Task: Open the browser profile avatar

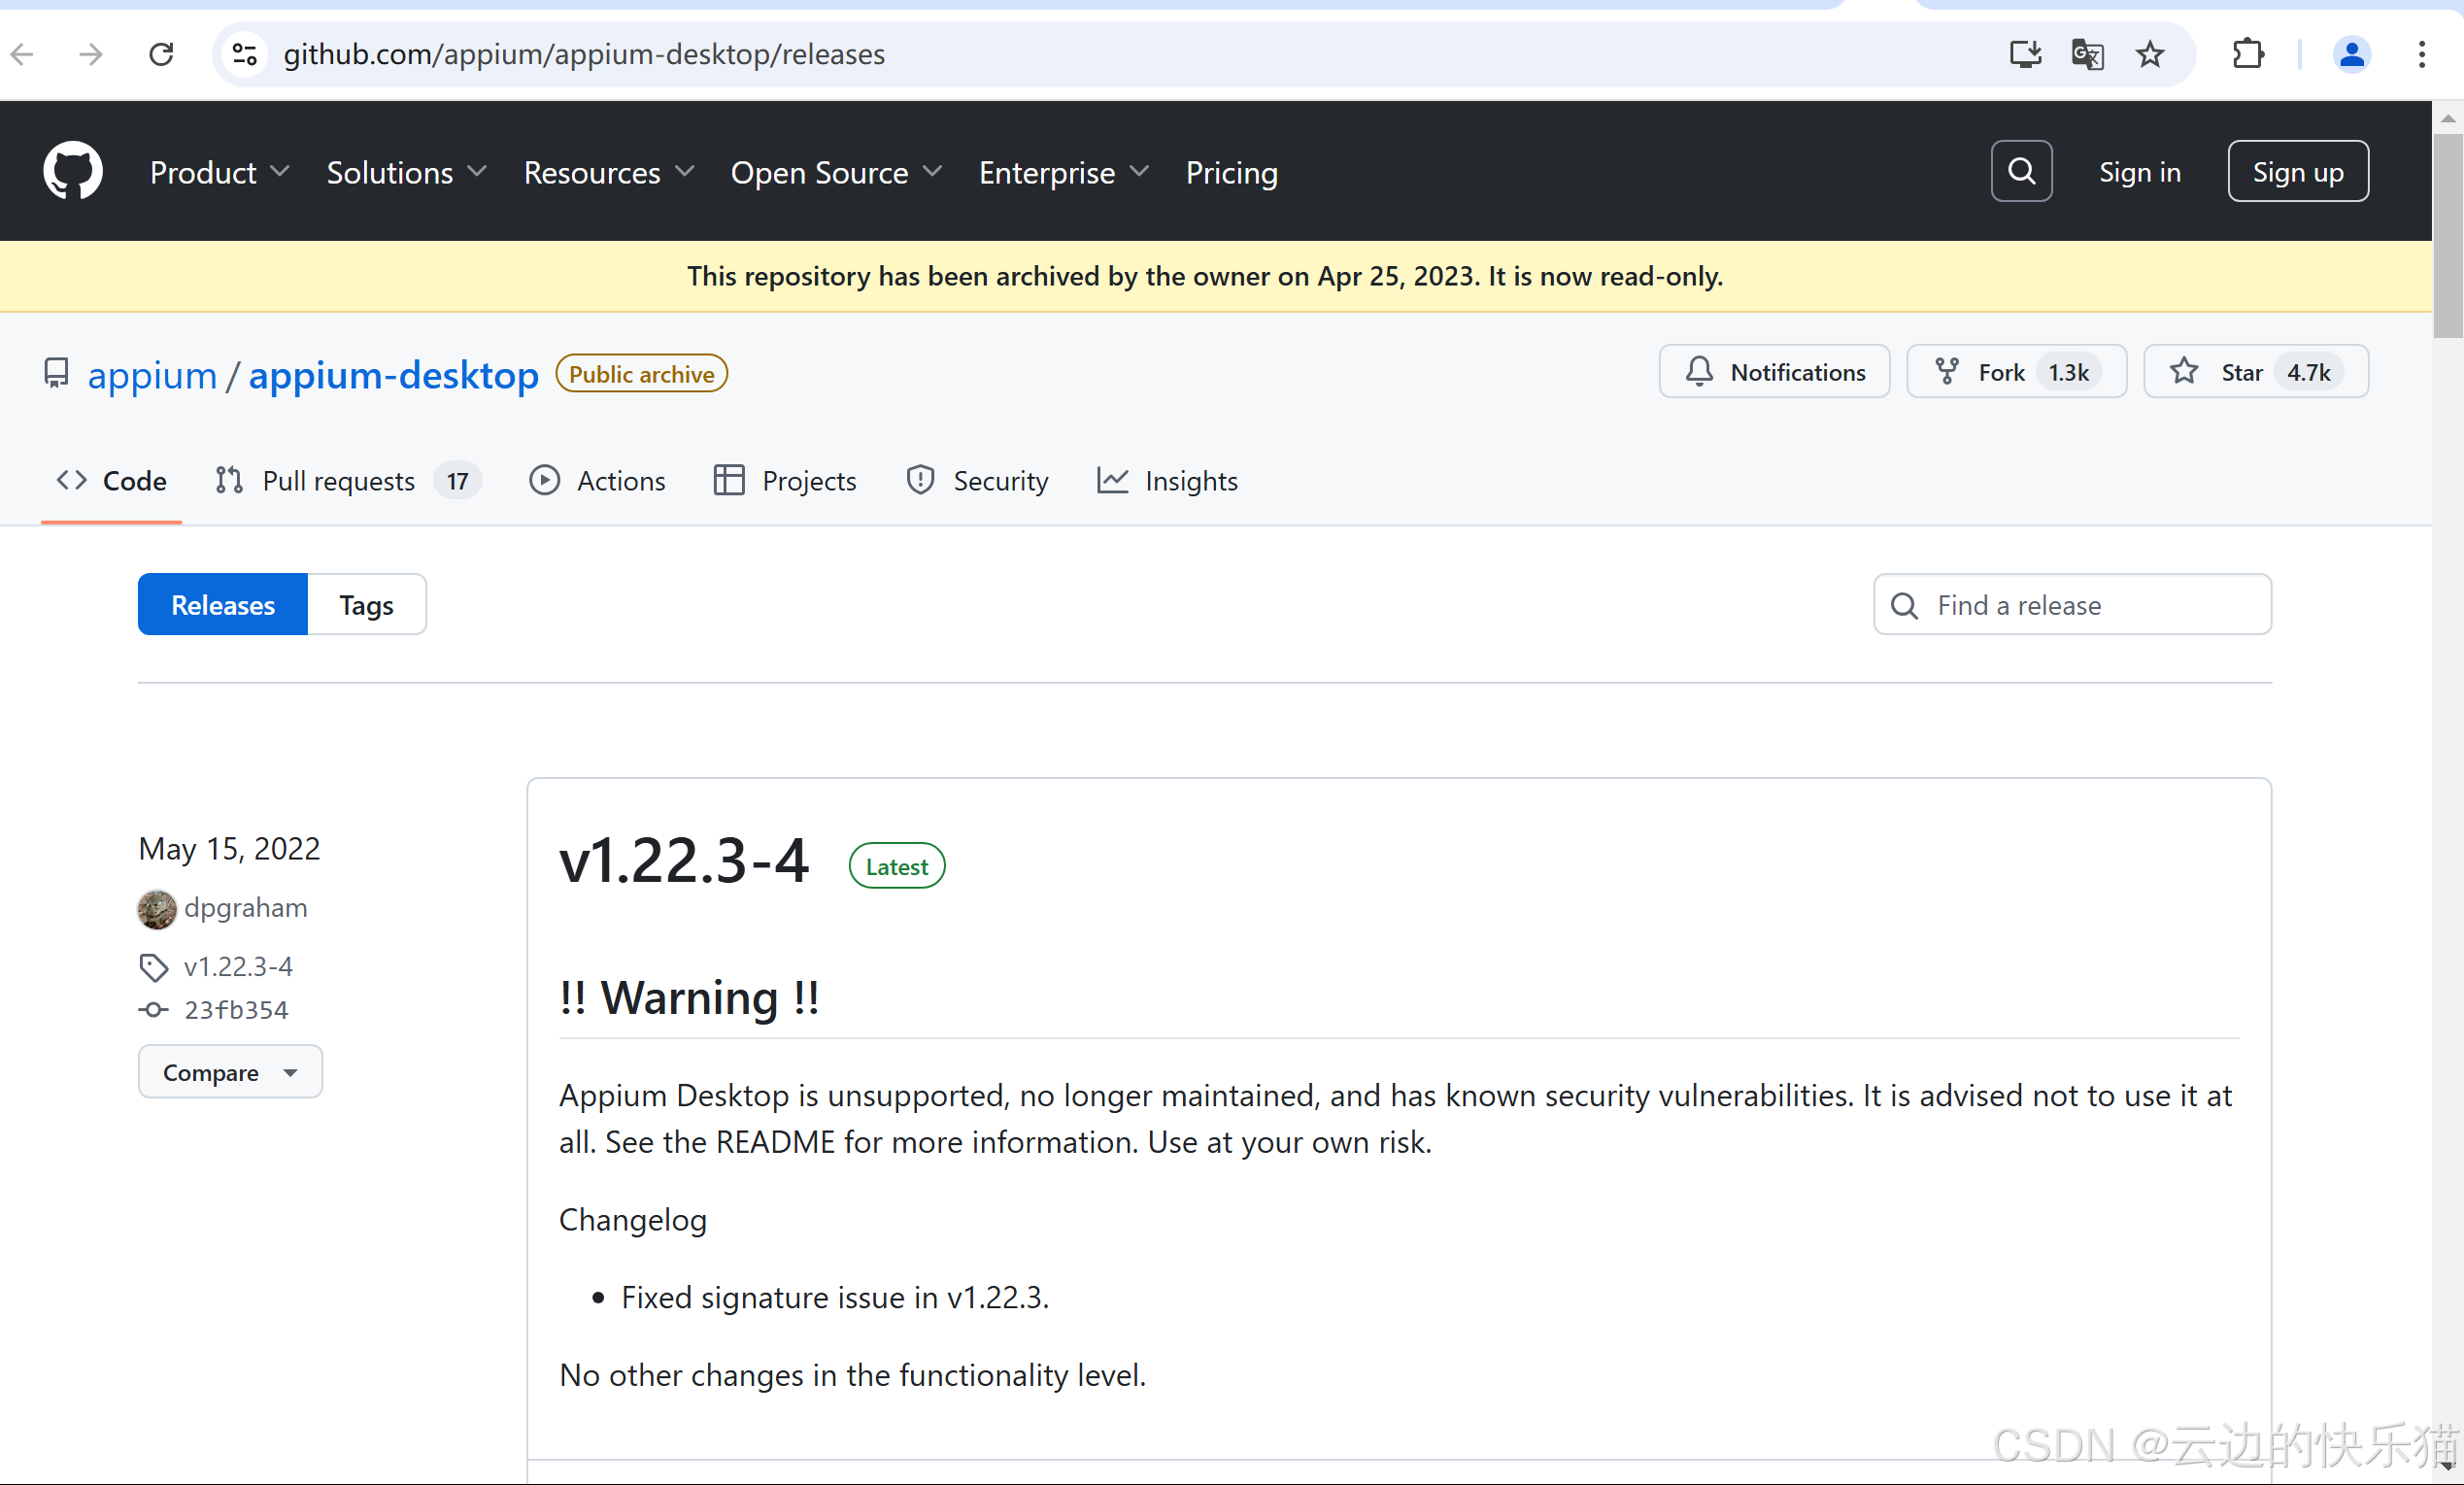Action: coord(2351,54)
